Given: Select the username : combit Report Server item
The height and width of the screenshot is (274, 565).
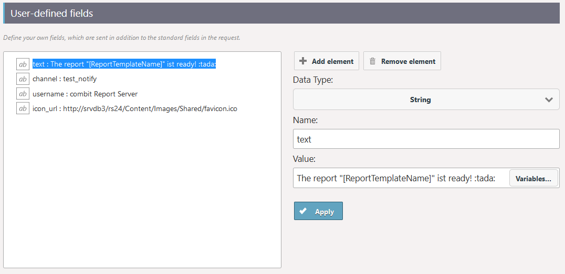Looking at the screenshot, I should click(85, 94).
